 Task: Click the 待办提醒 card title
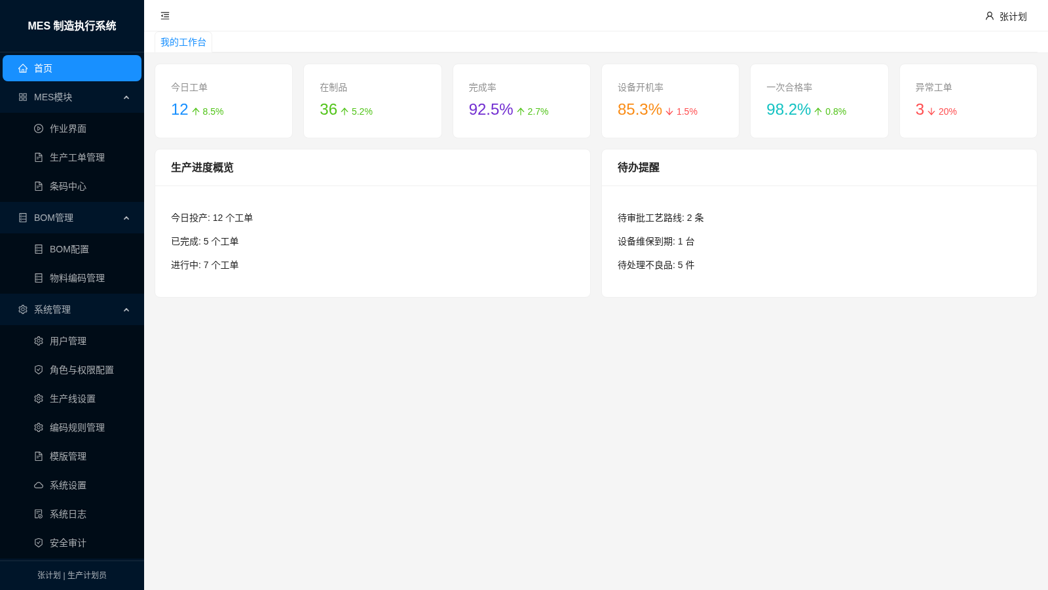tap(639, 167)
